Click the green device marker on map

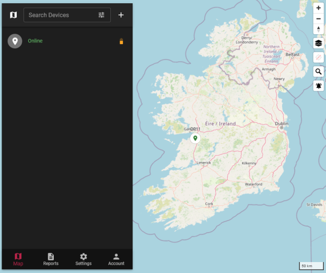[195, 138]
